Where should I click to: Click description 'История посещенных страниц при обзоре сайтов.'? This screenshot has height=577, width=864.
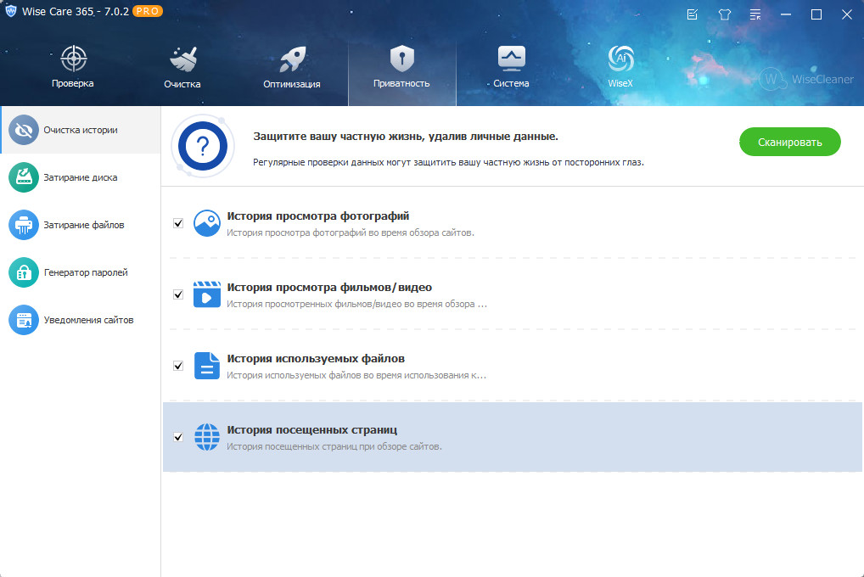point(334,446)
